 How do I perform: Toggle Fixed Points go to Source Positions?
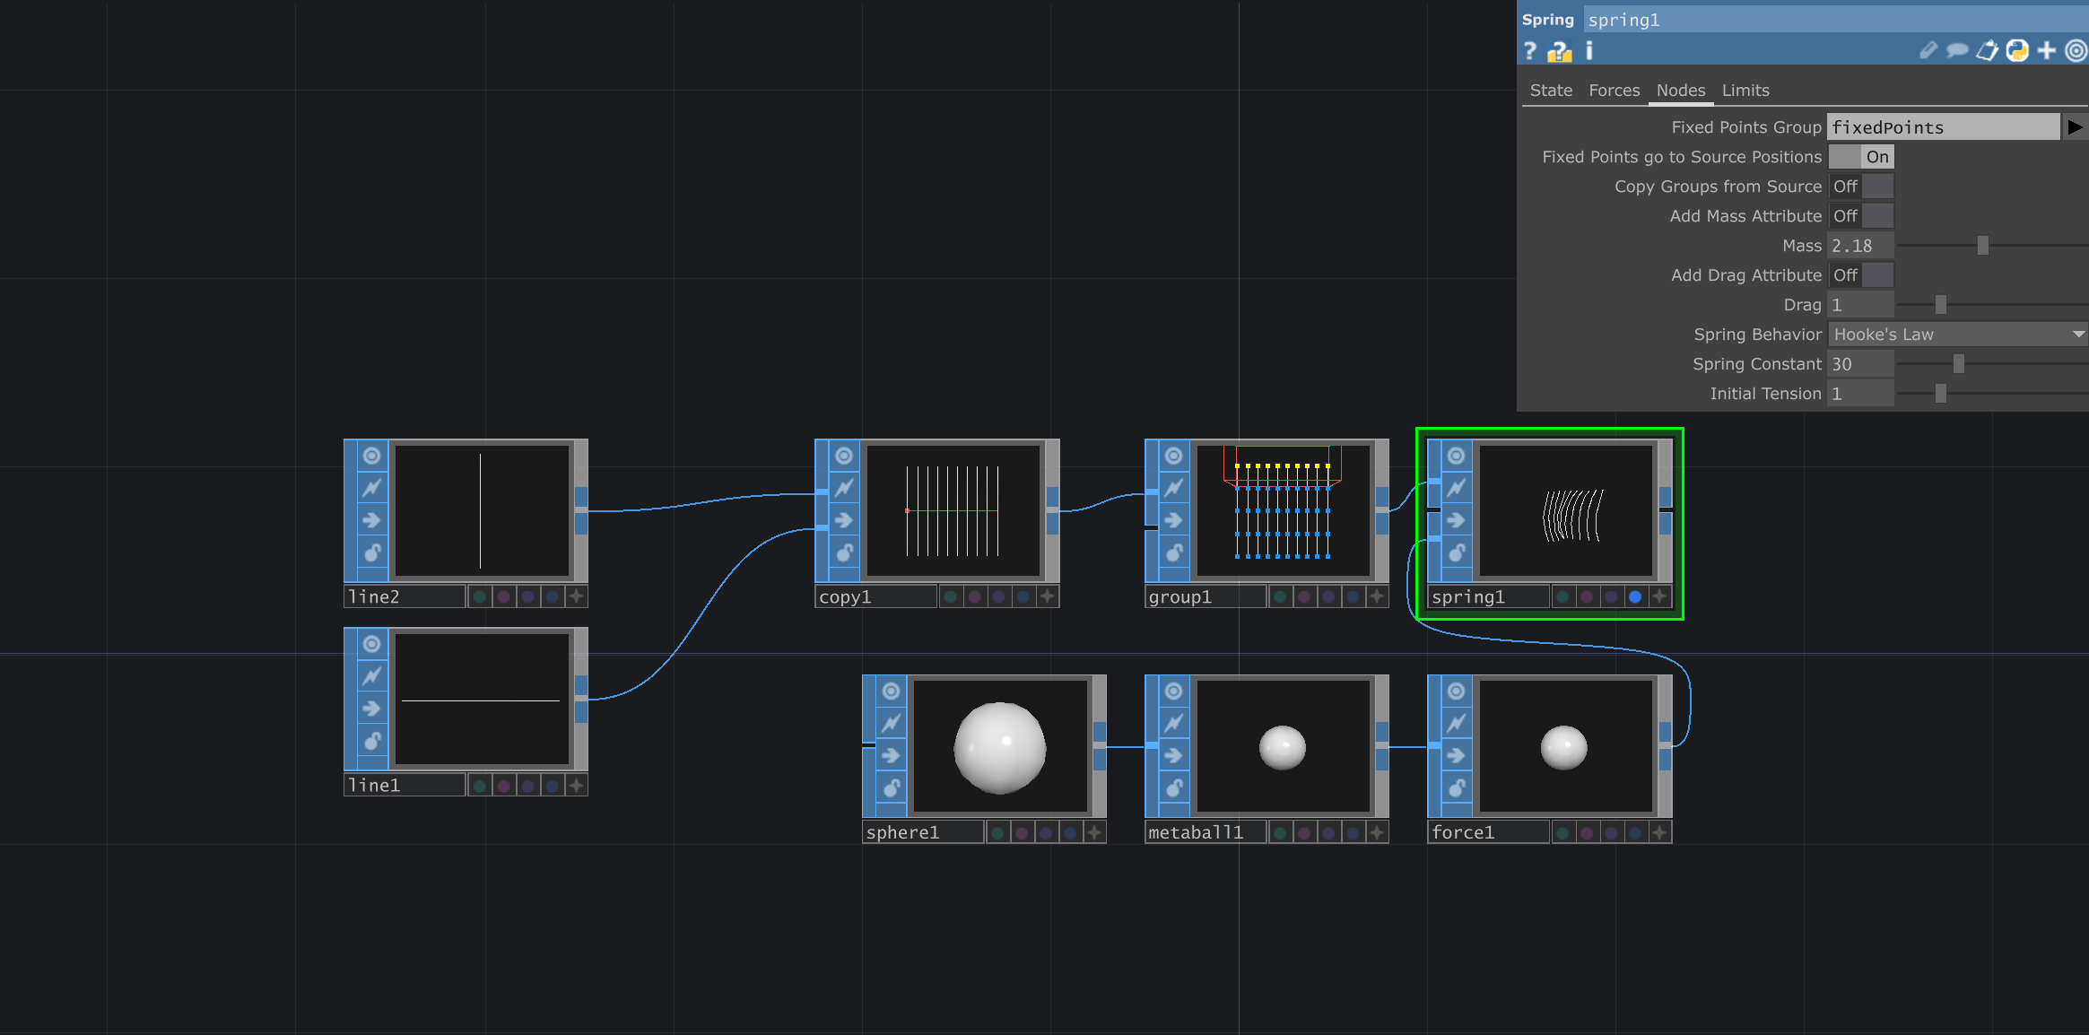(x=1861, y=157)
